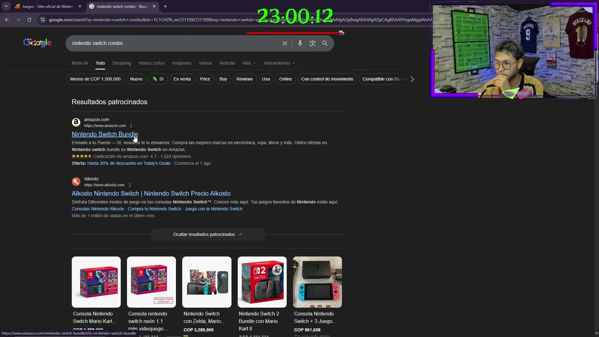Open Google Lens image search icon

tap(312, 43)
